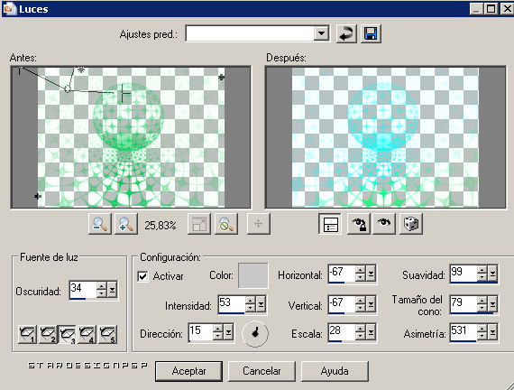The image size is (514, 390).
Task: Toggle the auto proof locked eye button
Action: pos(359,224)
